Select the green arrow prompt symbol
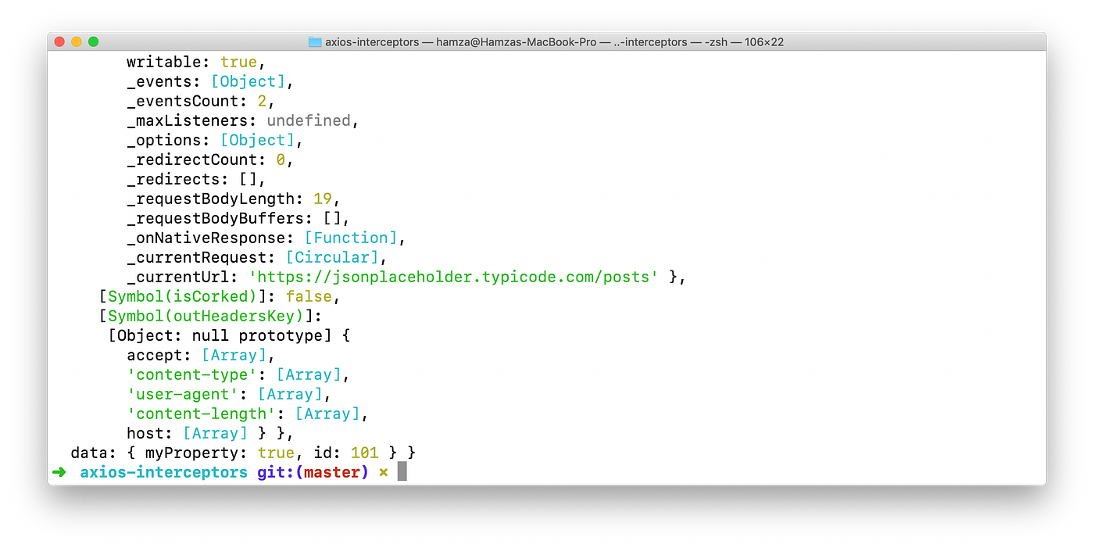The width and height of the screenshot is (1094, 548). (59, 471)
